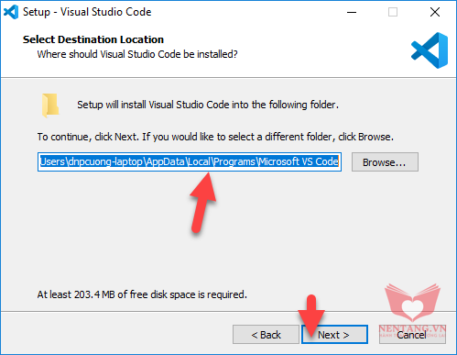The height and width of the screenshot is (355, 457).
Task: Select the installation folder path field
Action: (190, 161)
